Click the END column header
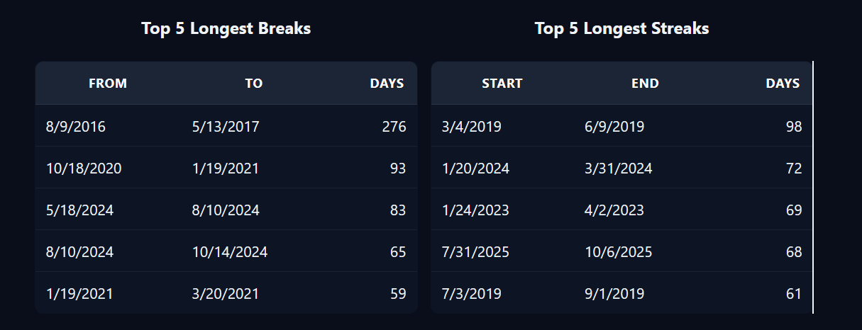 point(645,84)
